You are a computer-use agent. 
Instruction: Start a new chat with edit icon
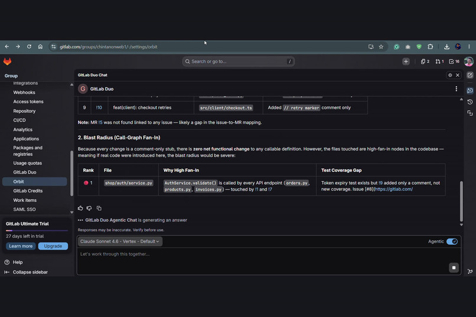470,75
